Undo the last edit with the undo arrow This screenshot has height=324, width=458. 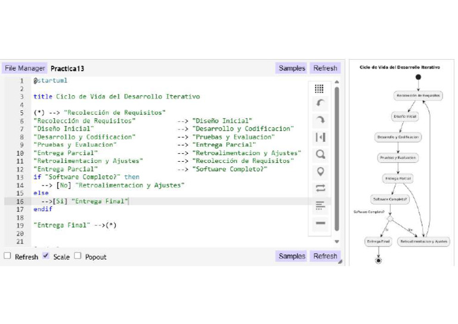click(320, 103)
